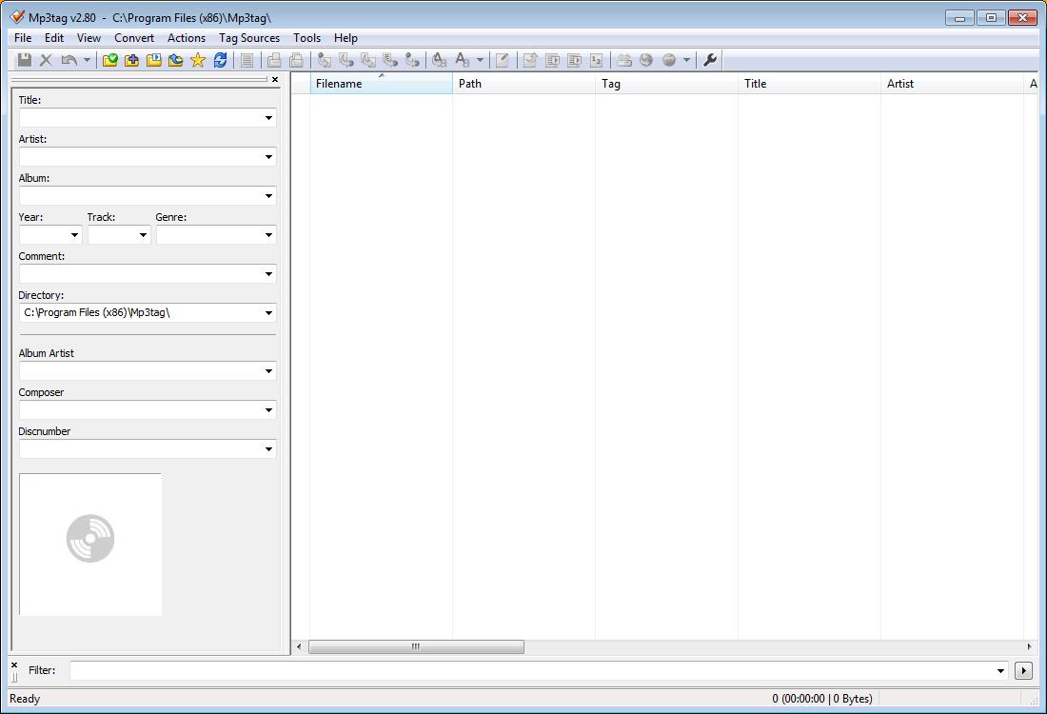Open the Actions menu
Image resolution: width=1047 pixels, height=714 pixels.
click(x=187, y=38)
